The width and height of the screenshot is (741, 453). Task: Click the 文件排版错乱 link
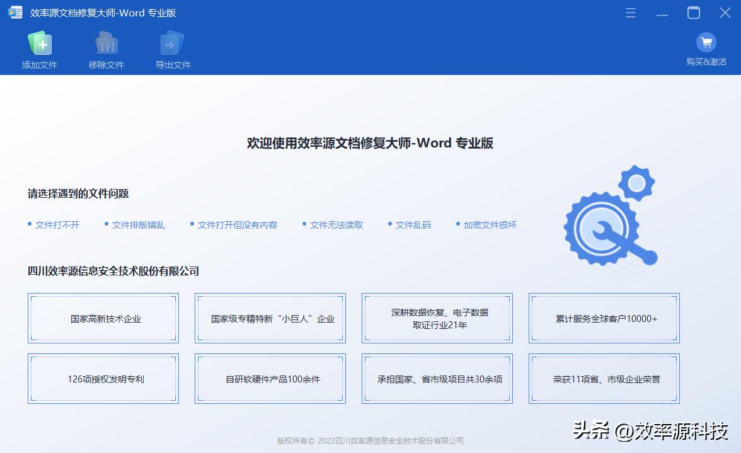pyautogui.click(x=138, y=224)
